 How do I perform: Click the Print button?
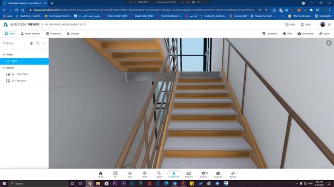click(x=288, y=33)
